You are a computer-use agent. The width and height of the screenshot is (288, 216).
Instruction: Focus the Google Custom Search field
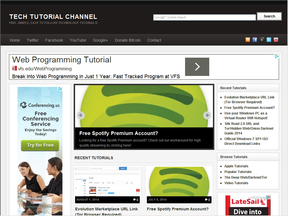pyautogui.click(x=205, y=17)
